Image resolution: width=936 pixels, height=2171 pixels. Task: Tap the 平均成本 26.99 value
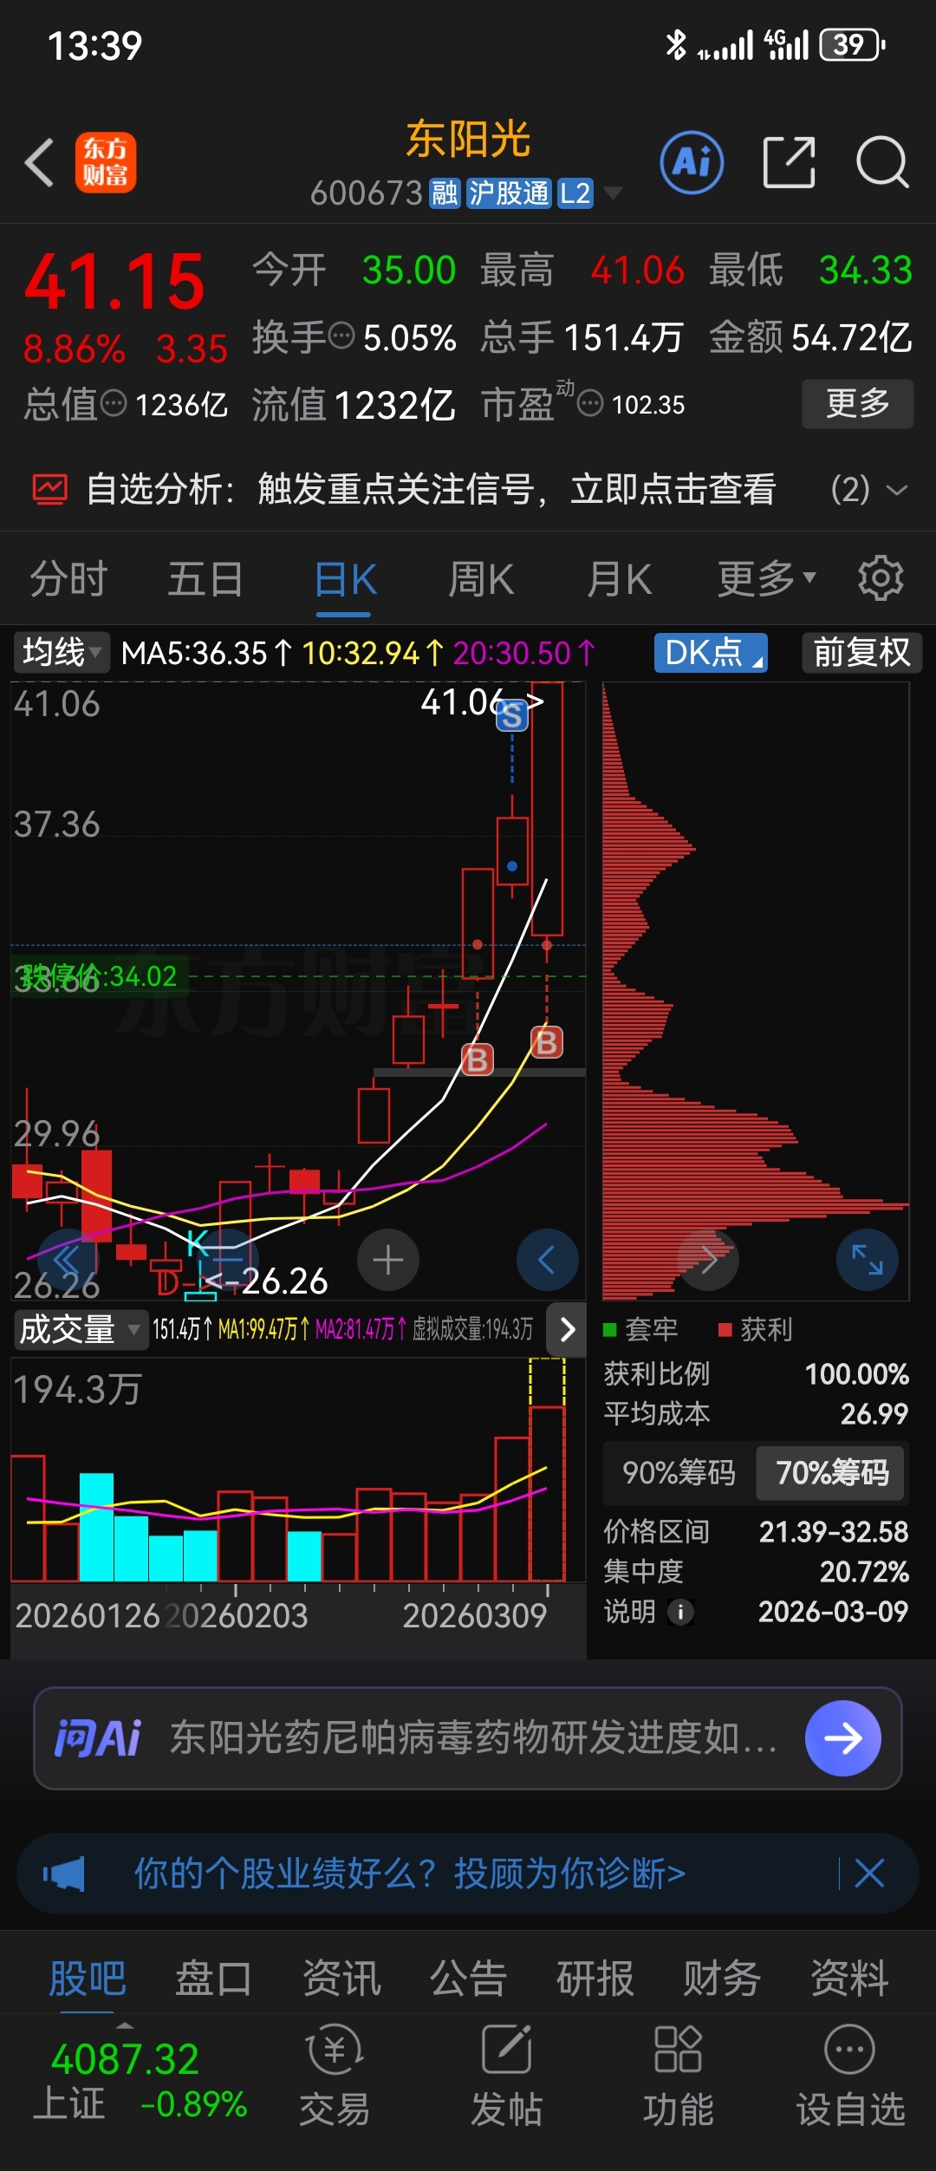[874, 1414]
